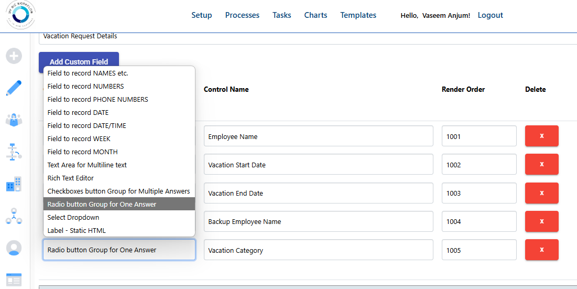The height and width of the screenshot is (289, 577).
Task: Pick Checkboxes button Group for Multiple Answers
Action: pyautogui.click(x=119, y=191)
